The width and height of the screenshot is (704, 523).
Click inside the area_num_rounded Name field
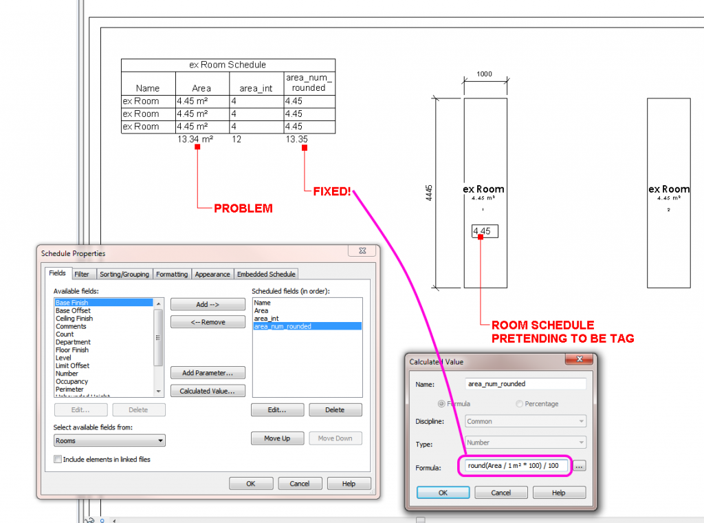525,383
